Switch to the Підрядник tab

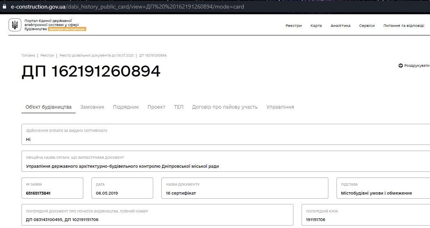(x=126, y=107)
